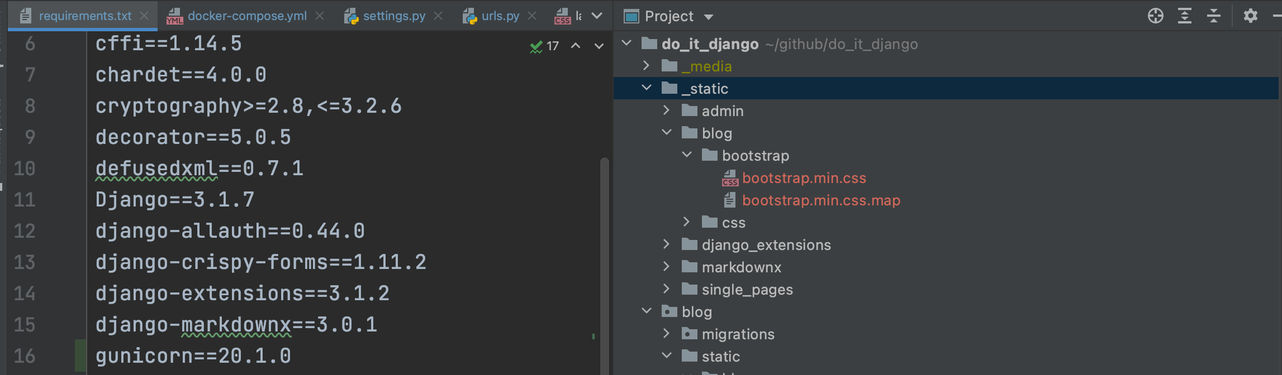Click the migrations package folder icon
This screenshot has height=375, width=1282.
(690, 333)
